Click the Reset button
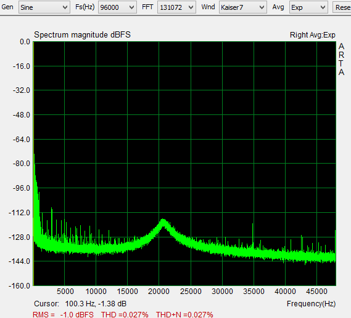 click(x=342, y=7)
